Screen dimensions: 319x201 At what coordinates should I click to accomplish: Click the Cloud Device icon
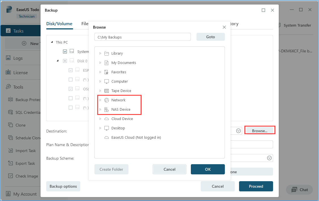click(x=107, y=119)
